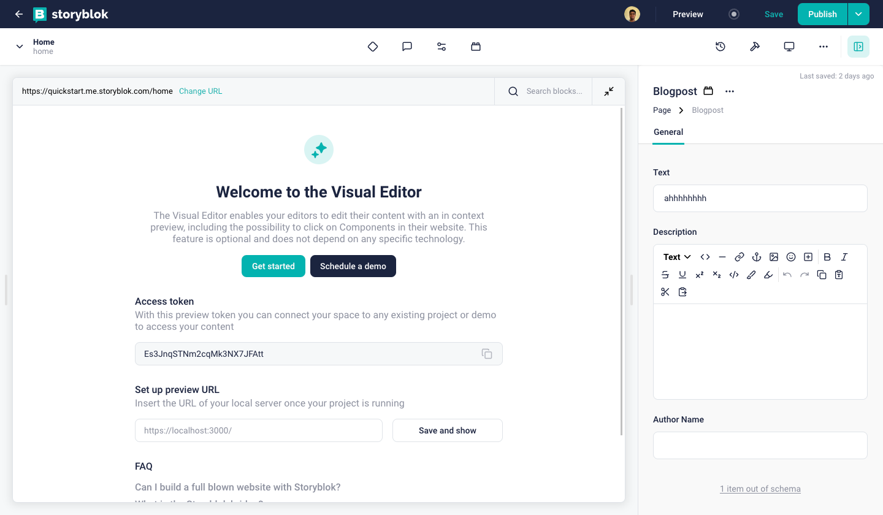The height and width of the screenshot is (515, 883).
Task: Paste as plain text clipboard icon
Action: point(839,275)
